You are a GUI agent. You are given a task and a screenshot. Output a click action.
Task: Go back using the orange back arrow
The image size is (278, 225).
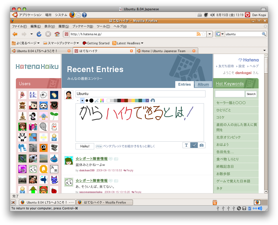point(15,34)
